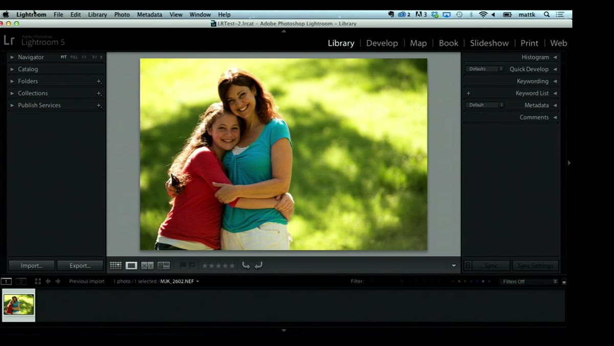
Task: Set Navigator zoom to FILL
Action: pos(74,57)
